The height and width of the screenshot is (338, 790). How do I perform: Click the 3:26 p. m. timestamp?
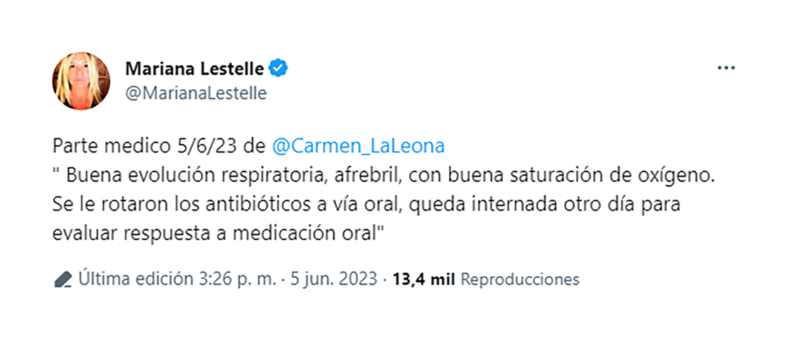click(x=237, y=279)
